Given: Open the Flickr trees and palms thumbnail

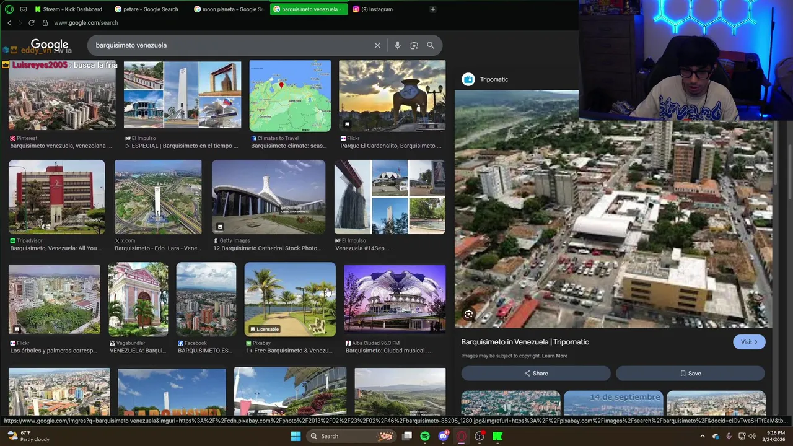Looking at the screenshot, I should click(54, 300).
